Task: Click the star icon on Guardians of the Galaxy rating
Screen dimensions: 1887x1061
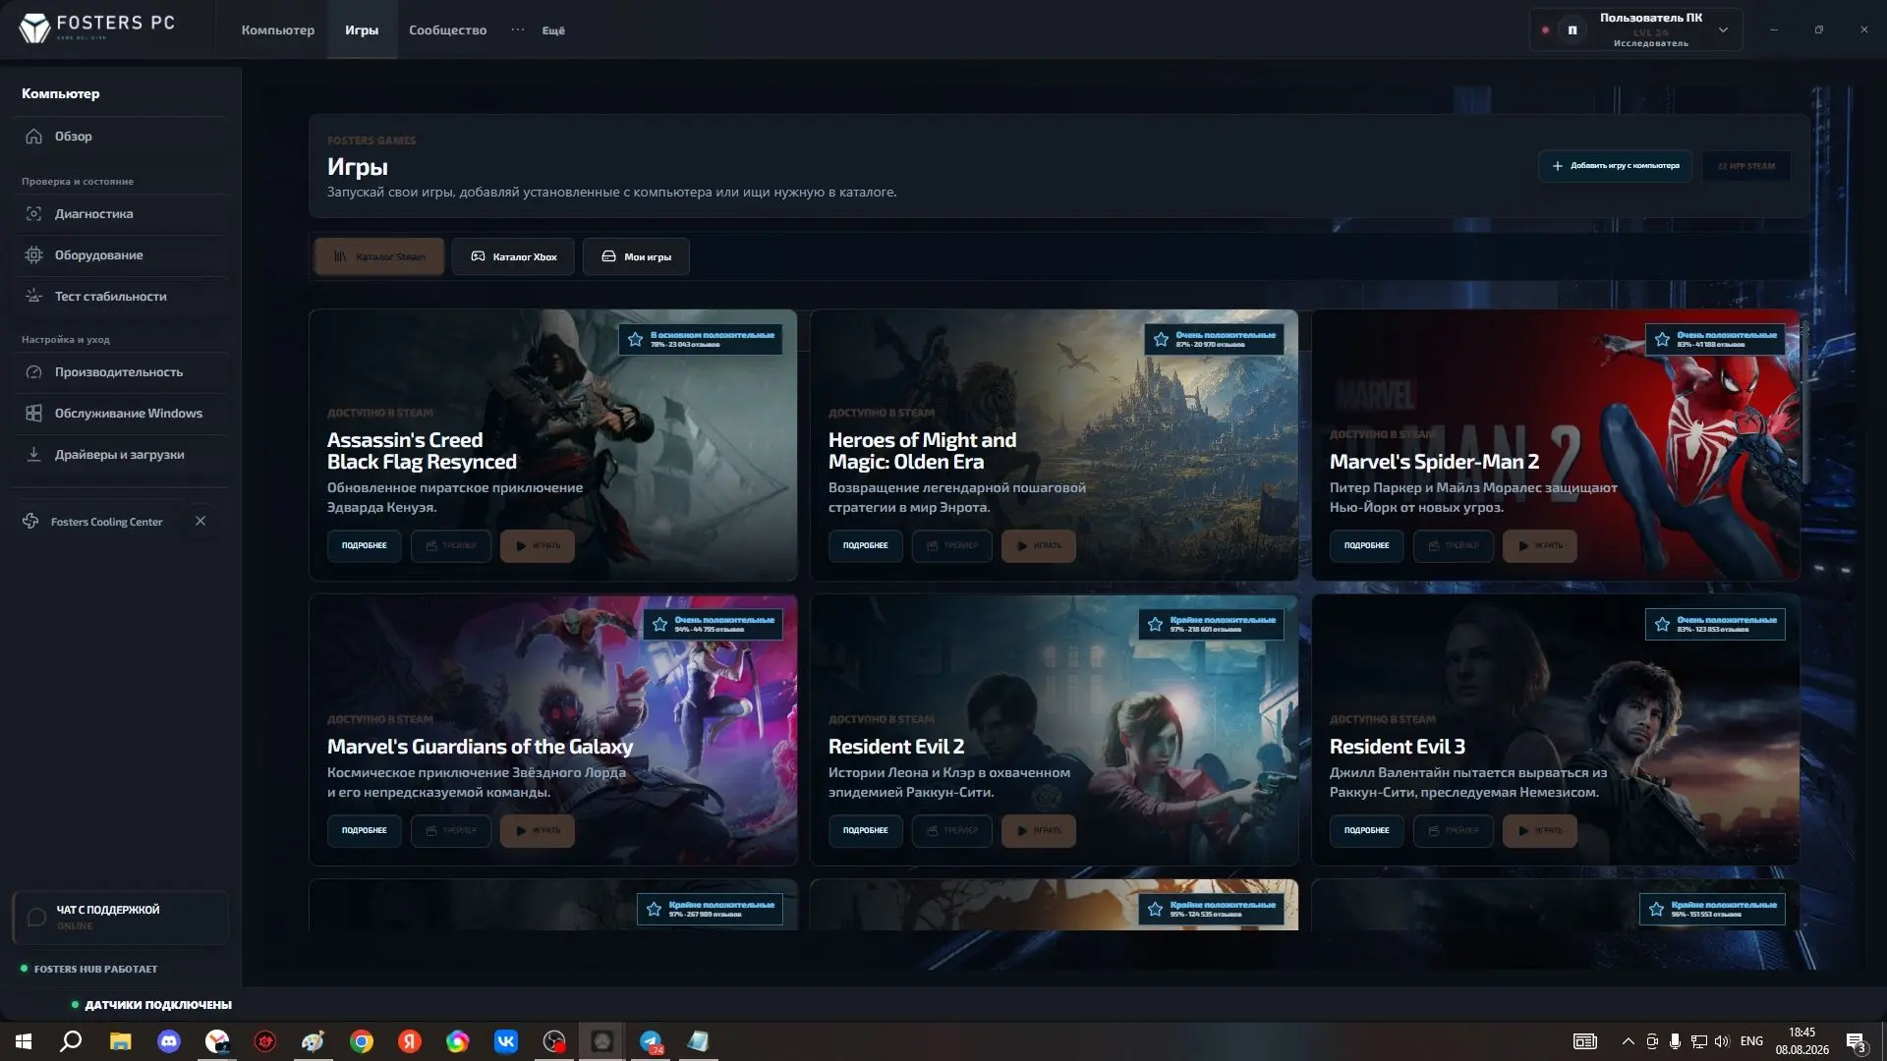Action: click(x=659, y=624)
